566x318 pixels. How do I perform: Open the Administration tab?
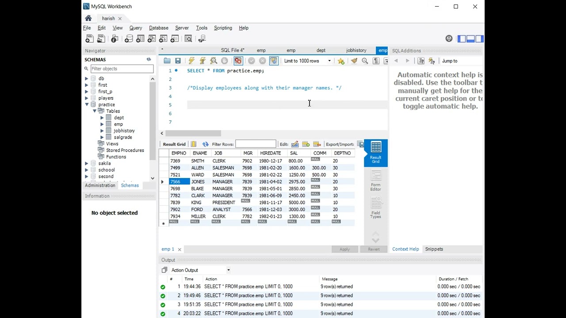pyautogui.click(x=100, y=185)
